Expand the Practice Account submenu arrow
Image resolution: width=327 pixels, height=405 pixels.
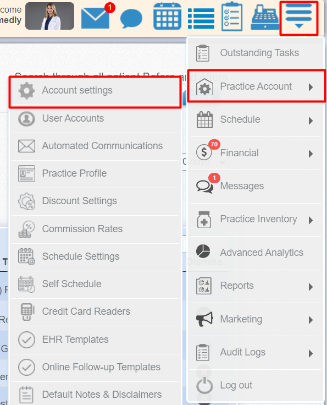(x=311, y=87)
